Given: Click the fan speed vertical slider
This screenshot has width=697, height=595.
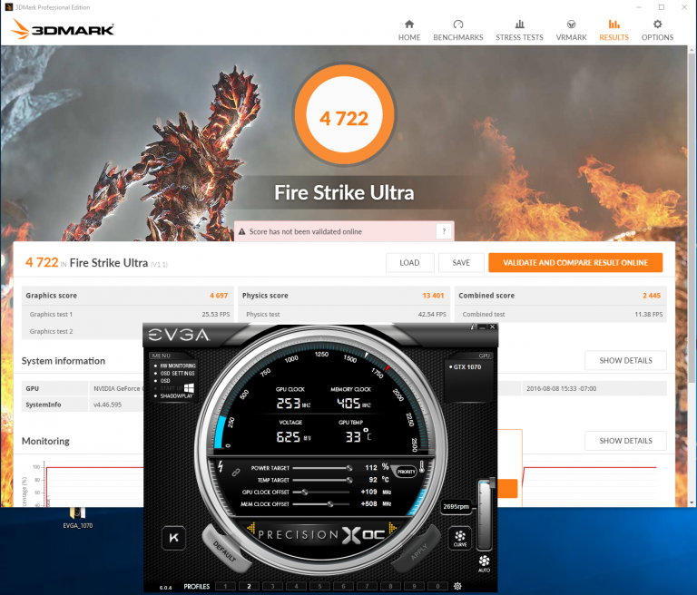Looking at the screenshot, I should (486, 514).
